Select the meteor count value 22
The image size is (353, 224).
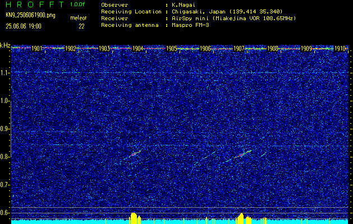click(x=81, y=26)
